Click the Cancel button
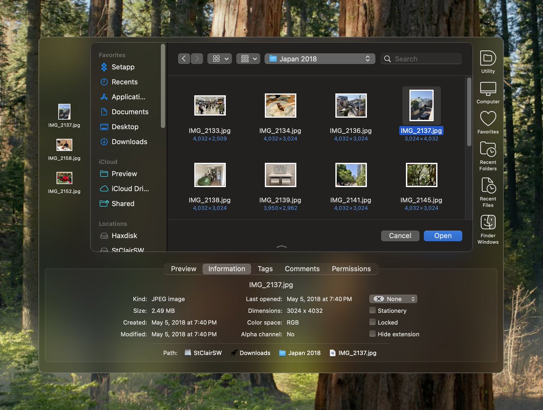 [400, 236]
